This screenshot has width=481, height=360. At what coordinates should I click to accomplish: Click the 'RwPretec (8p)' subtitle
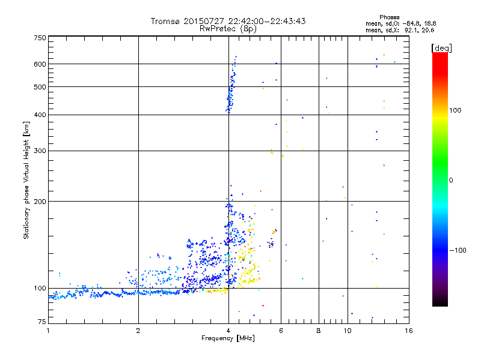pos(228,29)
